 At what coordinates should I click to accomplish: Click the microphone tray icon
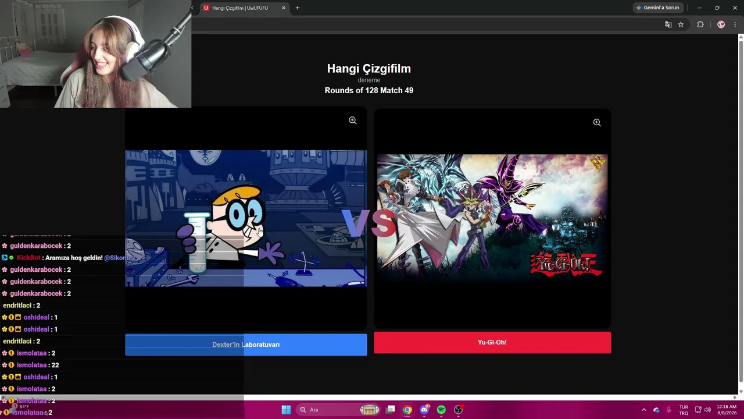669,410
